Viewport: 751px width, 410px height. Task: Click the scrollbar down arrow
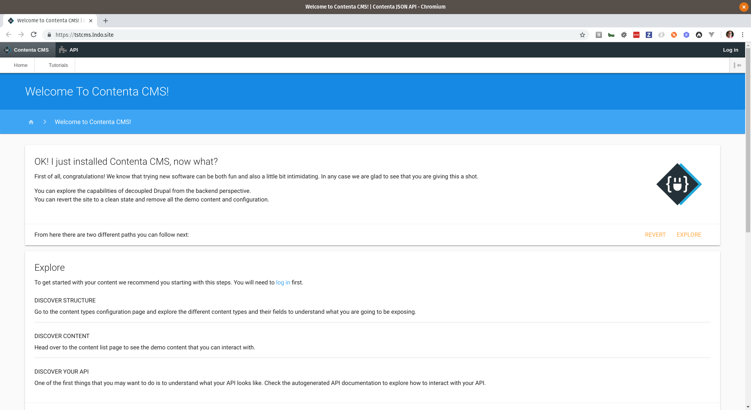pos(748,407)
